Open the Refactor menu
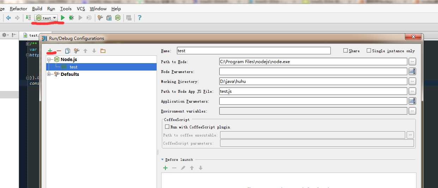This screenshot has width=438, height=188. pos(18,8)
